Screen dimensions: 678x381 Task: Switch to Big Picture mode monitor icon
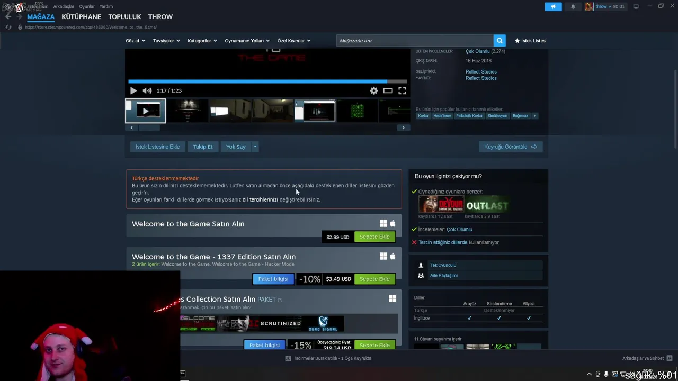(636, 6)
